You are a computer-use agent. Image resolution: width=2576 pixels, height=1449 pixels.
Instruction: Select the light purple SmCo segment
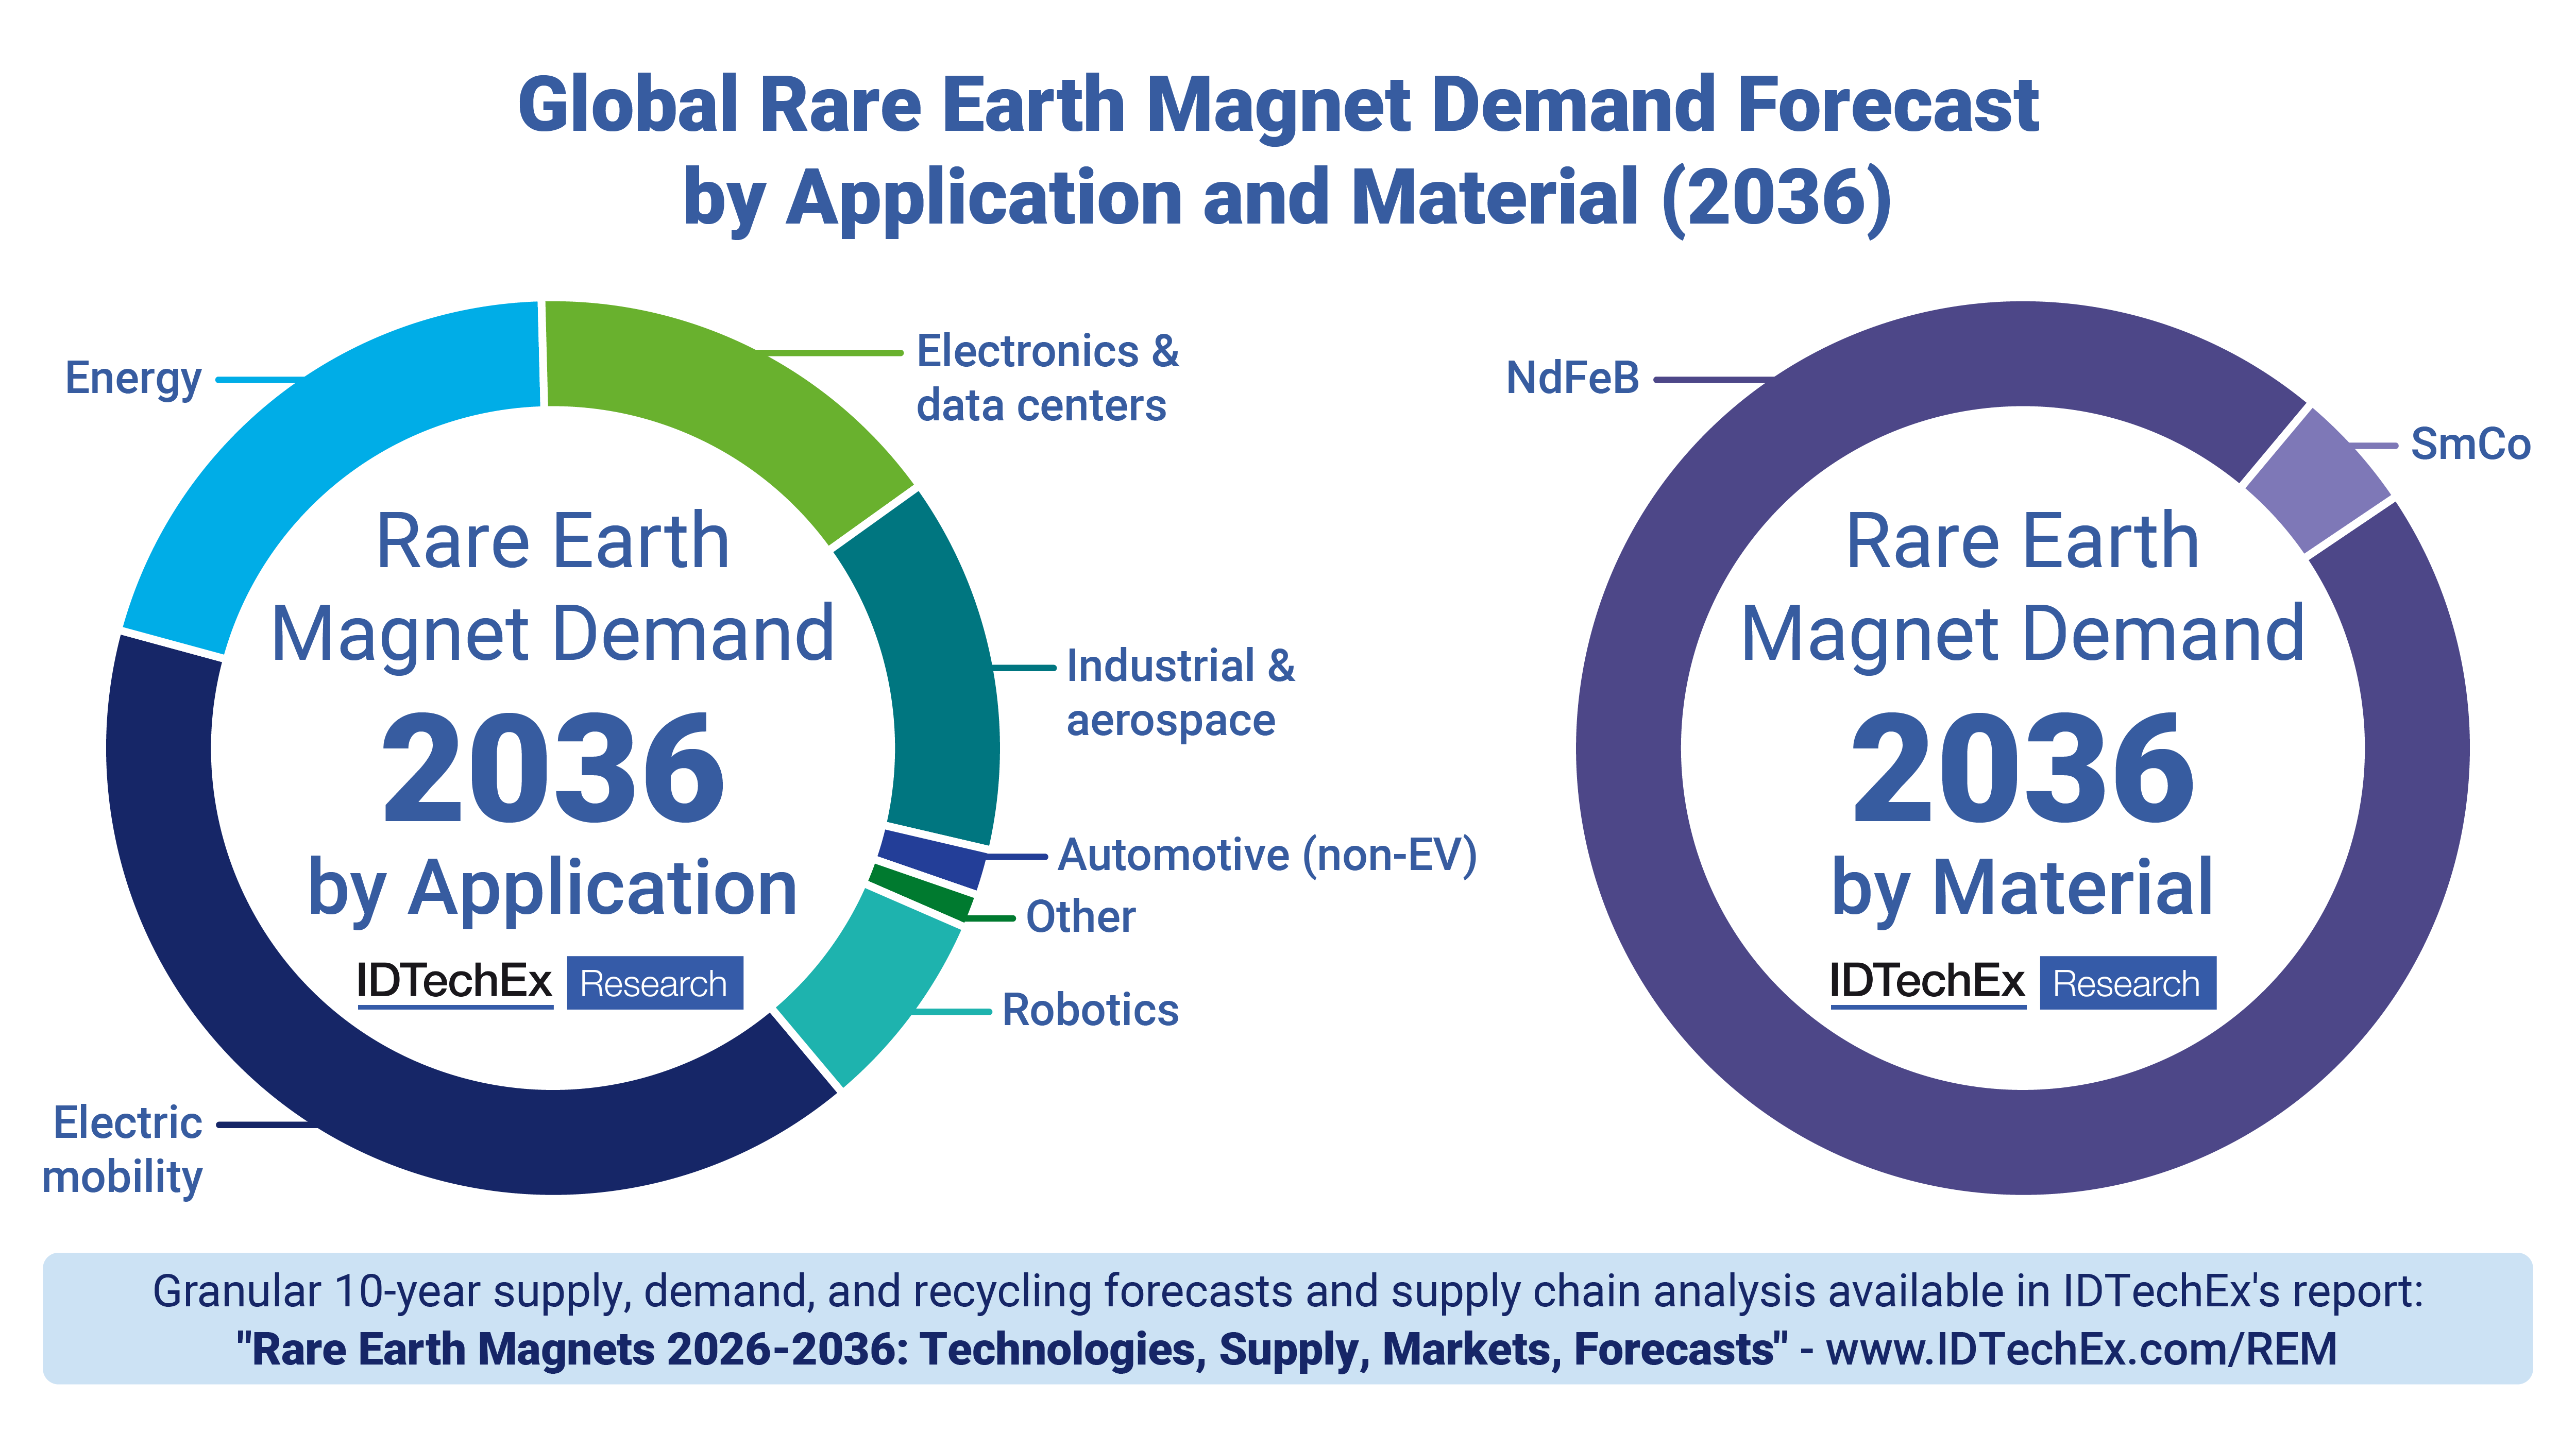click(x=2318, y=480)
